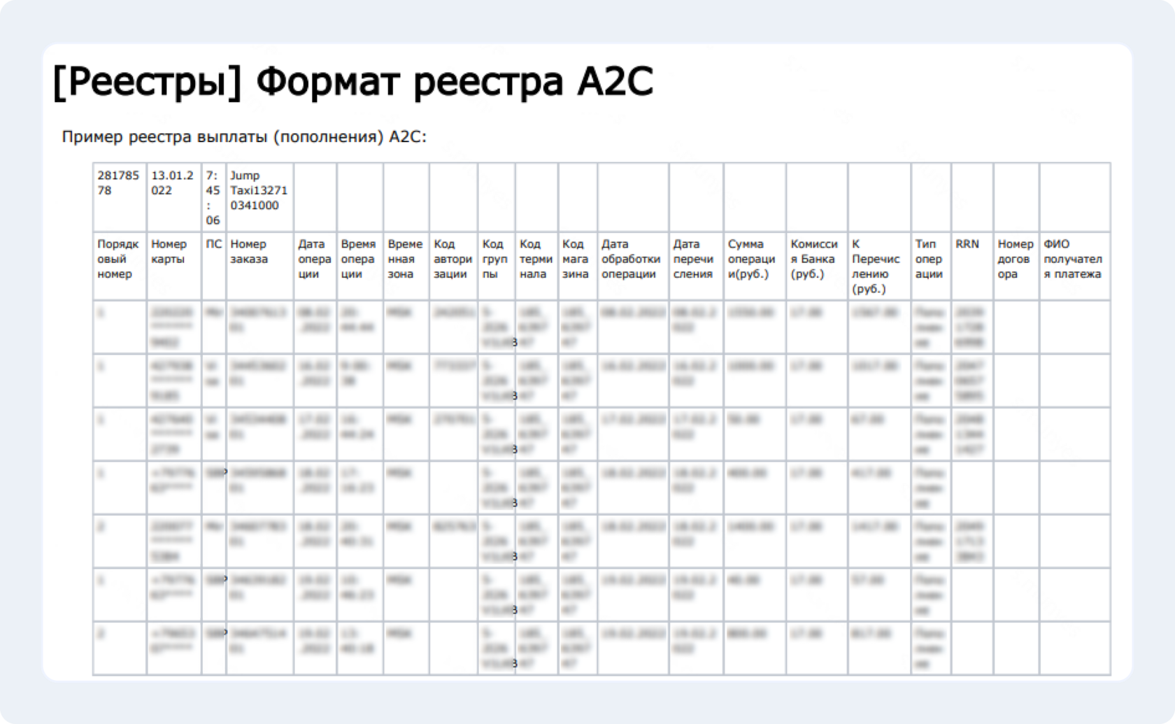The width and height of the screenshot is (1175, 724).
Task: Select the date cell 13.01.2022
Action: (x=173, y=183)
